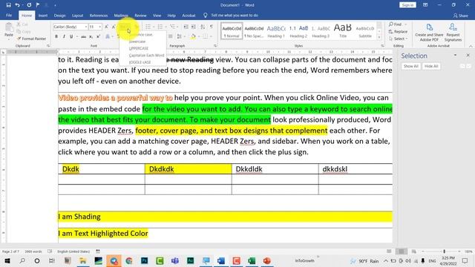475x267 pixels.
Task: Collapse the ribbon with chevron
Action: (x=471, y=46)
